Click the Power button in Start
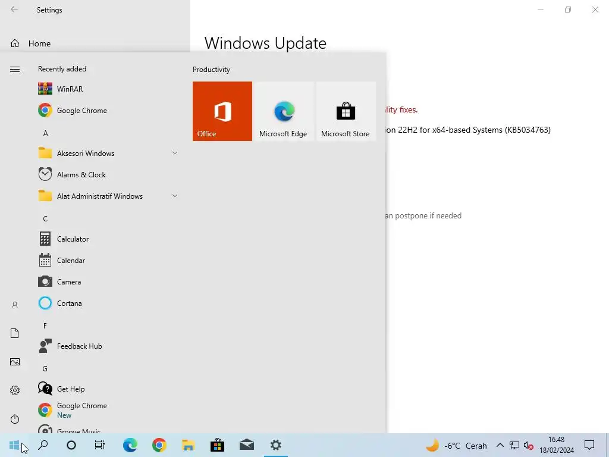 15,419
